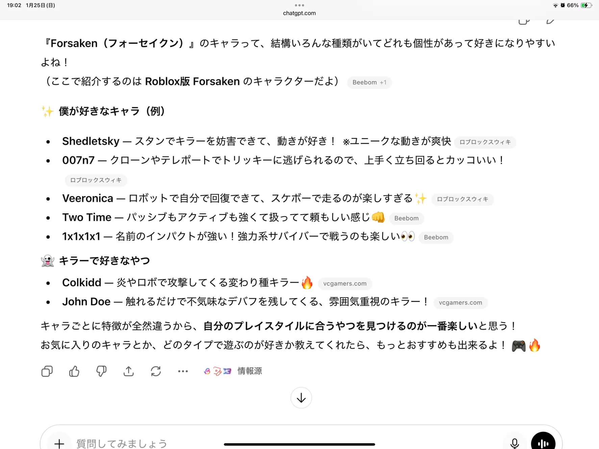
Task: Open the vcgamers.com citation beside Colkidd
Action: (x=345, y=283)
